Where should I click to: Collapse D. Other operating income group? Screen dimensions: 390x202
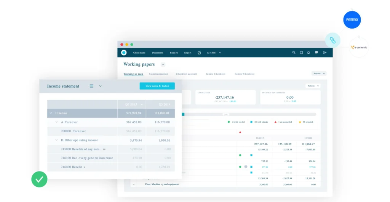click(x=56, y=140)
